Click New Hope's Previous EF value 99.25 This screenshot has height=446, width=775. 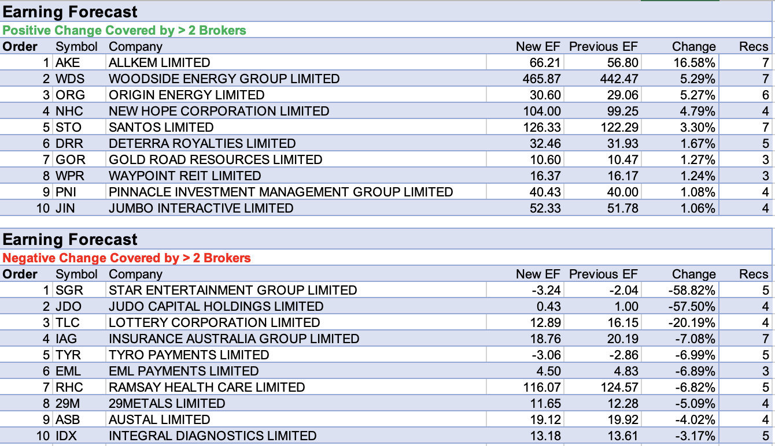(622, 111)
